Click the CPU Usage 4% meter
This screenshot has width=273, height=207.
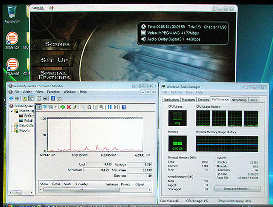point(177,118)
